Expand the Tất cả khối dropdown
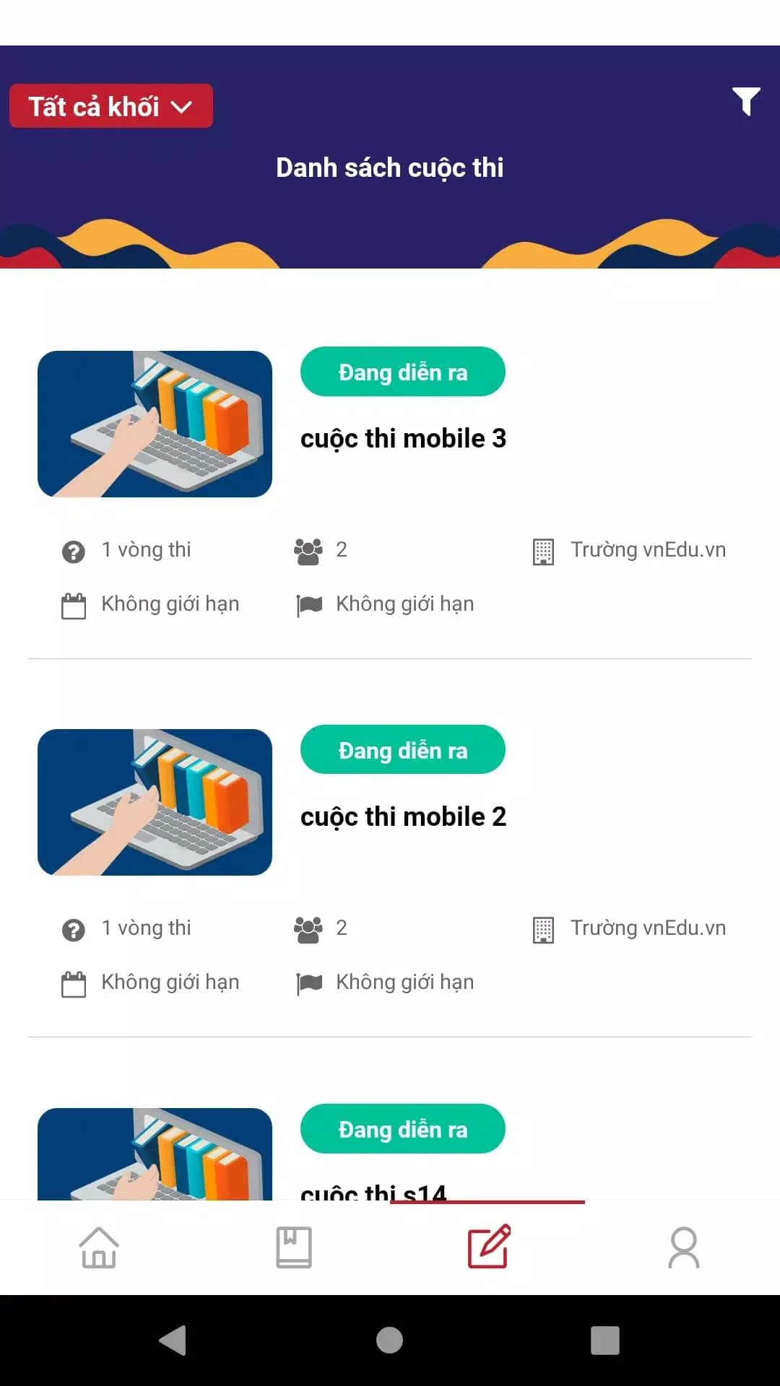The width and height of the screenshot is (780, 1386). click(x=111, y=106)
